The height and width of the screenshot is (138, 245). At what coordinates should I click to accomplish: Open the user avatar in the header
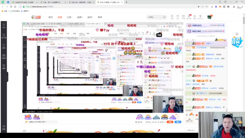[209, 17]
